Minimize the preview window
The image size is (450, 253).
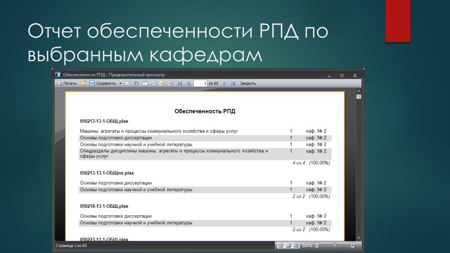click(329, 76)
